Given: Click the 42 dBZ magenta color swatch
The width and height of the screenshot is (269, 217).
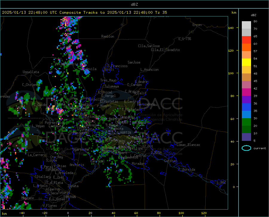Looking at the screenshot, I should [x=246, y=92].
